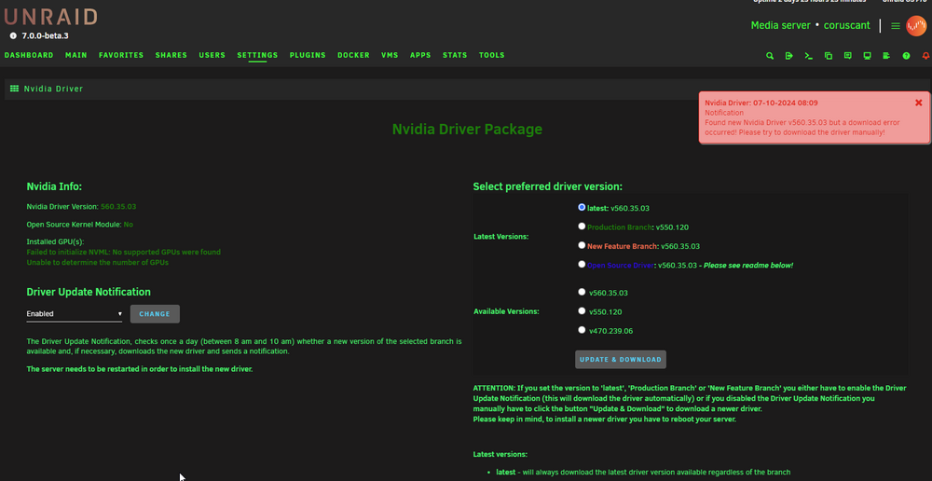Open the MAIN tab
The image size is (932, 481).
pos(76,55)
